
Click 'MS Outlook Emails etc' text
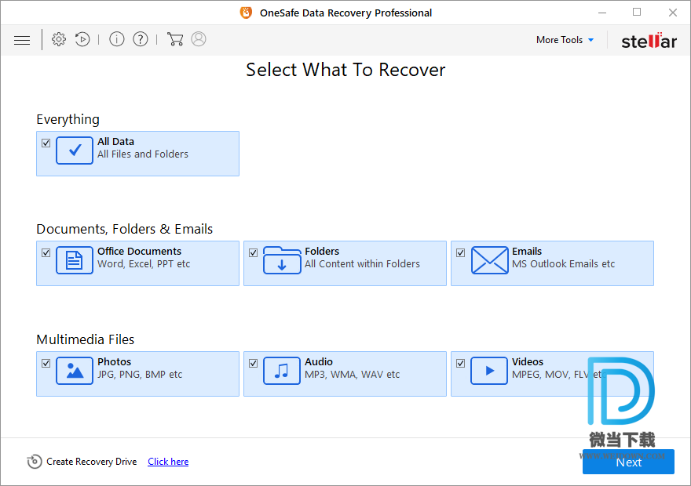click(x=563, y=264)
